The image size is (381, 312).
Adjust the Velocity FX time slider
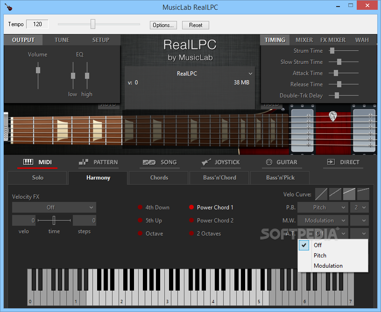coord(54,220)
